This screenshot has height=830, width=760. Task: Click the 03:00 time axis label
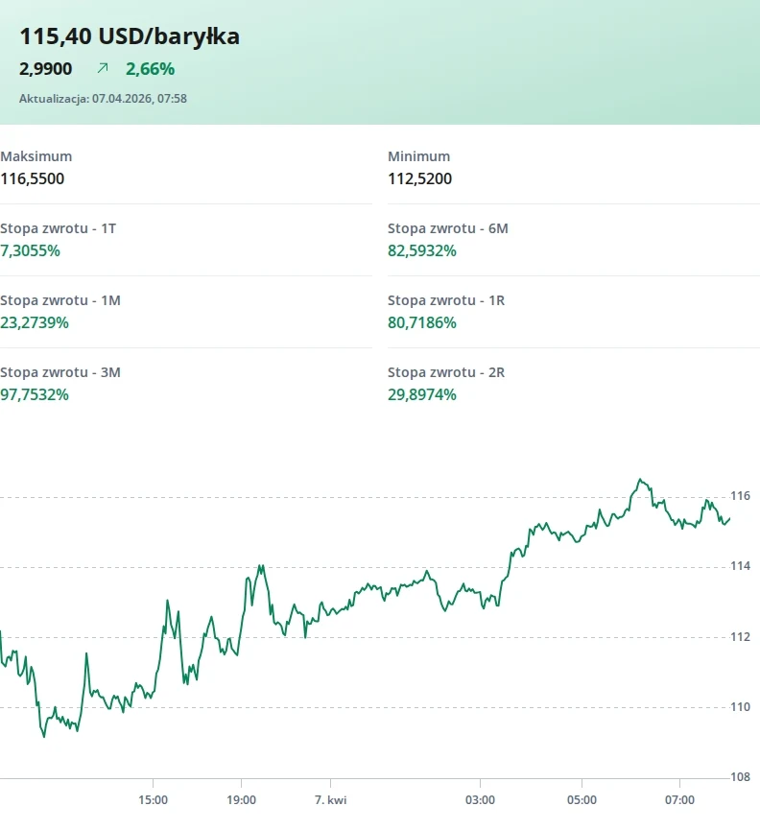pyautogui.click(x=480, y=799)
